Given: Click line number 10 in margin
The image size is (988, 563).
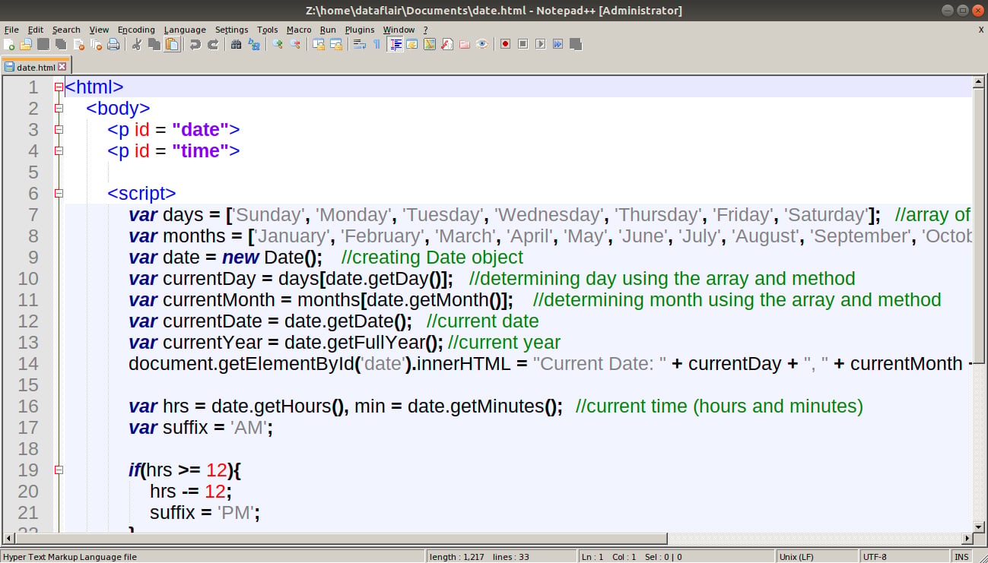Looking at the screenshot, I should tap(28, 279).
